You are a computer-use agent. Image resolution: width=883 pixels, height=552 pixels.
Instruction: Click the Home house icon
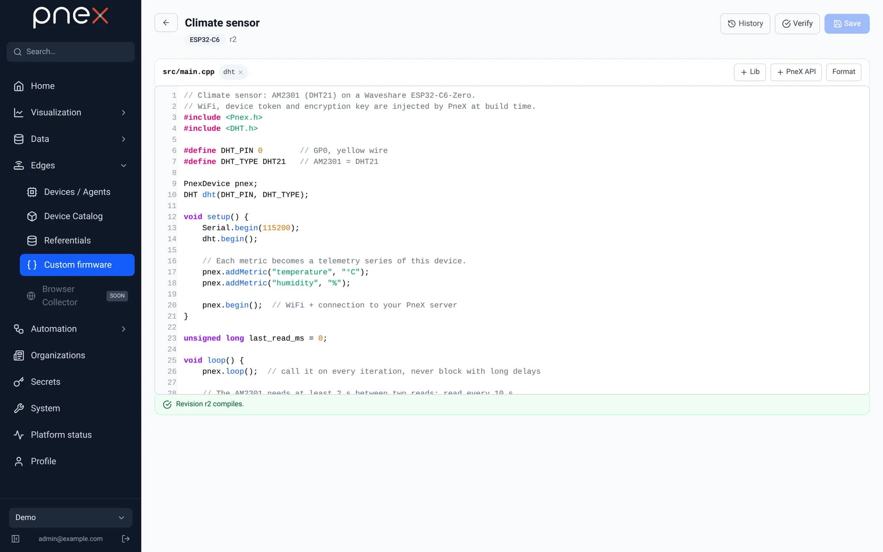[x=19, y=86]
